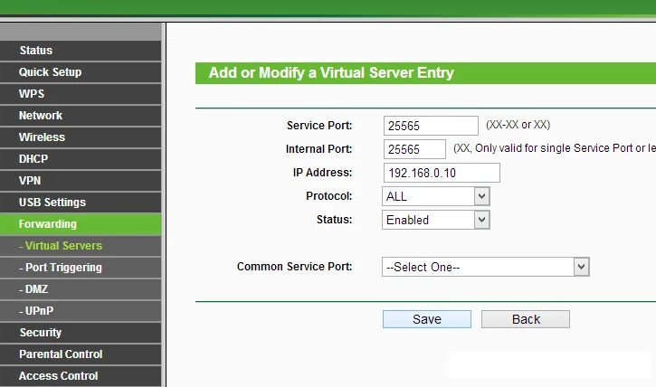The image size is (656, 387).
Task: Open Access Control section
Action: 81,376
